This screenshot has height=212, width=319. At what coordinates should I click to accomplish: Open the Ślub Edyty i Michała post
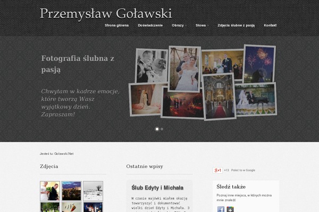157,188
